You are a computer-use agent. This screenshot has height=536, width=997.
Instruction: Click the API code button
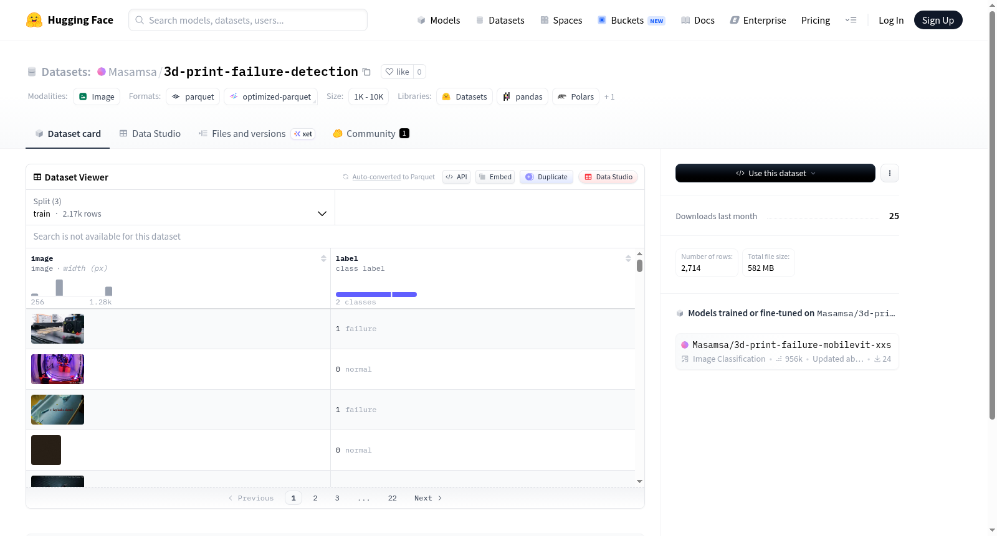pyautogui.click(x=456, y=177)
